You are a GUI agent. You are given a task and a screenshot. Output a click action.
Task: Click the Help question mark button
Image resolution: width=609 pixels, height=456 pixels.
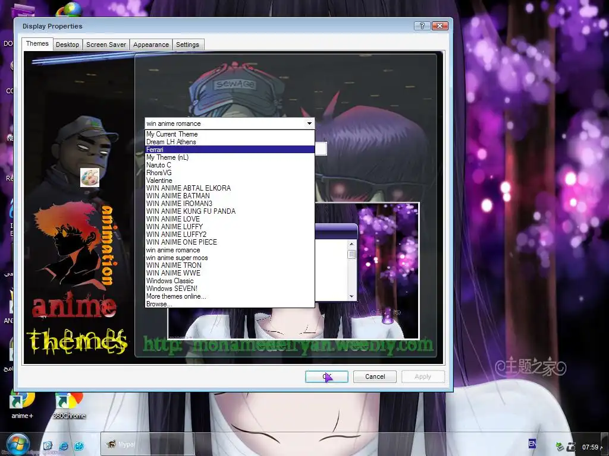(422, 26)
